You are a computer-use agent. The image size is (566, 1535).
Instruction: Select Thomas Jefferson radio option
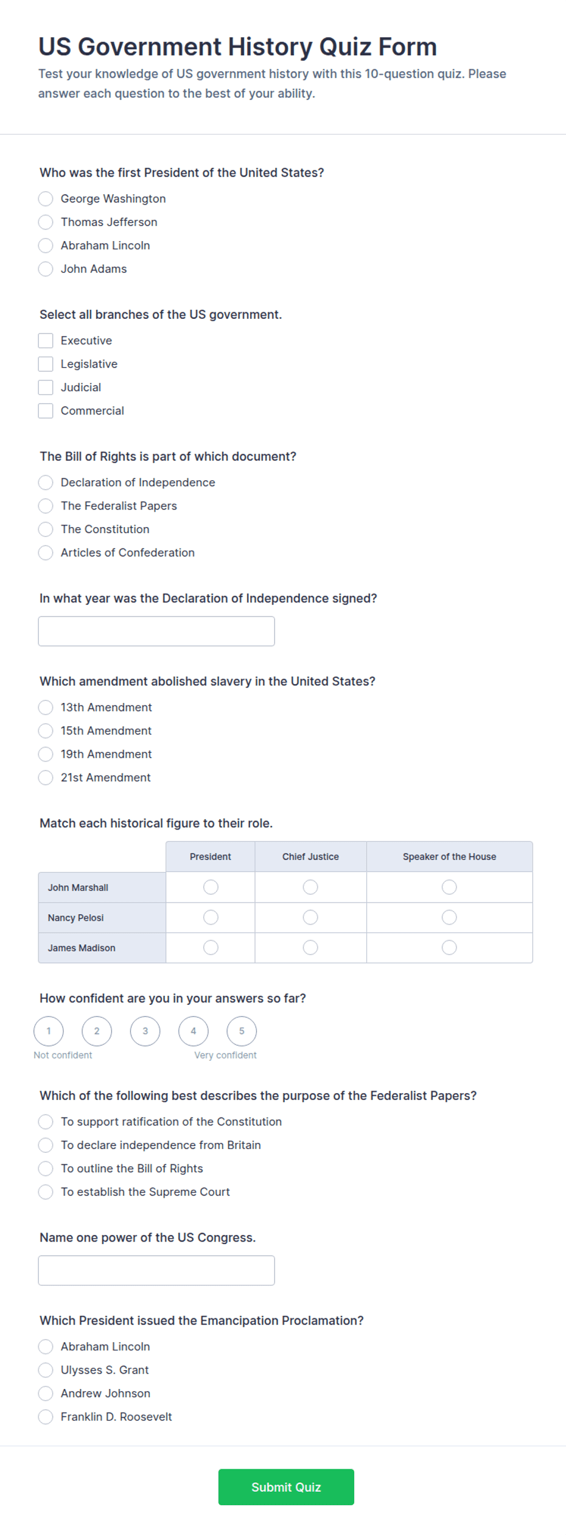(x=46, y=222)
